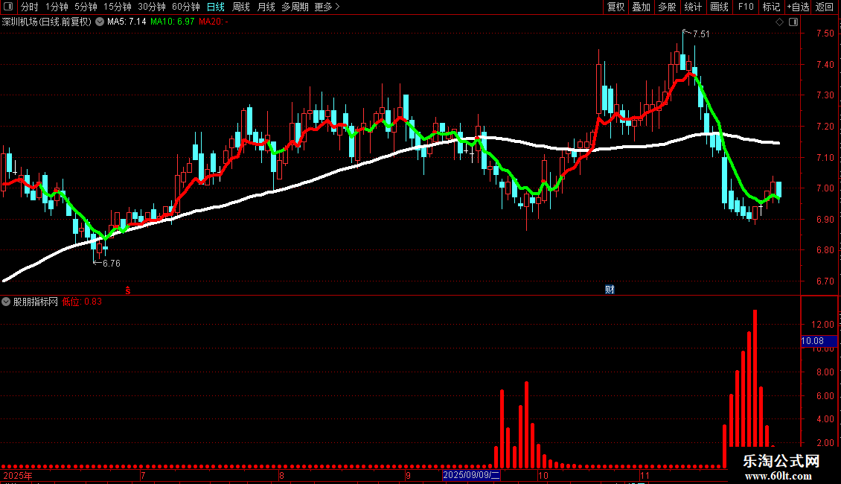Screen dimensions: 841x484
Task: Open the 股朋指标网 sub-indicator dropdown arrow
Action: tap(6, 302)
